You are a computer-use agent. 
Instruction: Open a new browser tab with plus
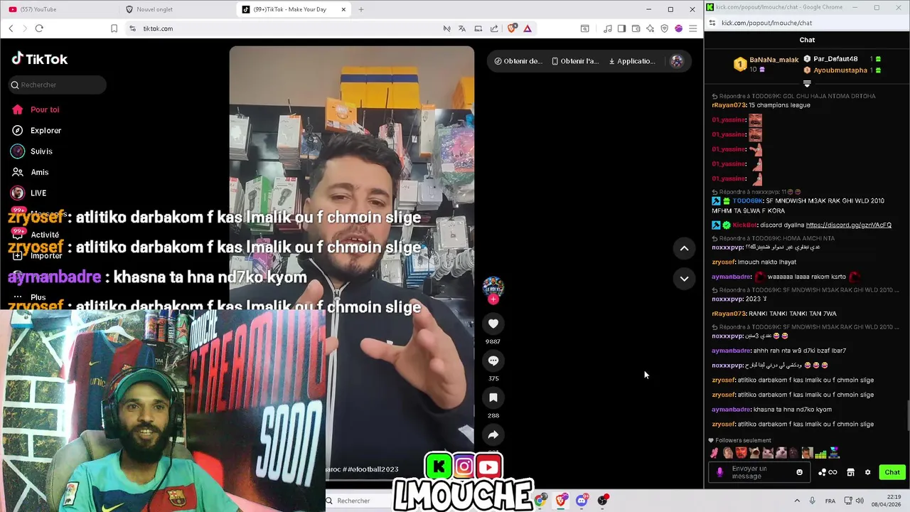click(x=361, y=9)
